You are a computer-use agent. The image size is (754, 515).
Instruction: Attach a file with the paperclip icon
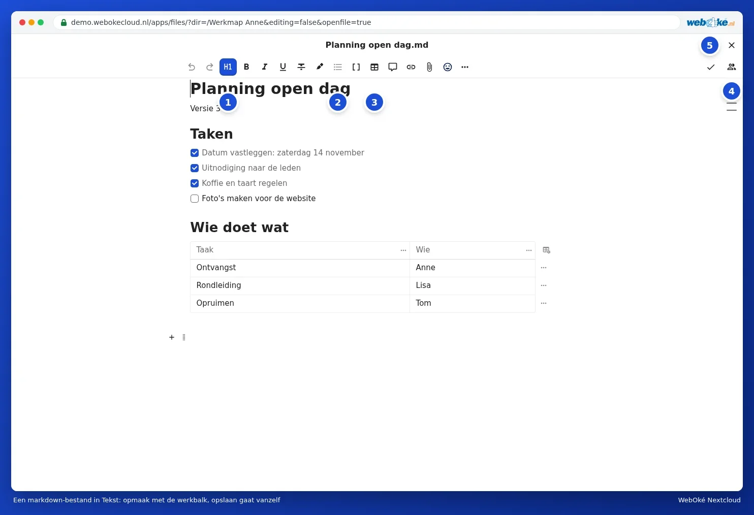[429, 67]
